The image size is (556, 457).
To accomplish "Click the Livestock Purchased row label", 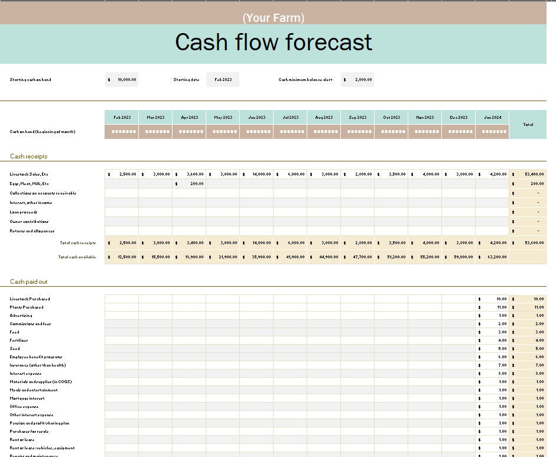I will 30,299.
